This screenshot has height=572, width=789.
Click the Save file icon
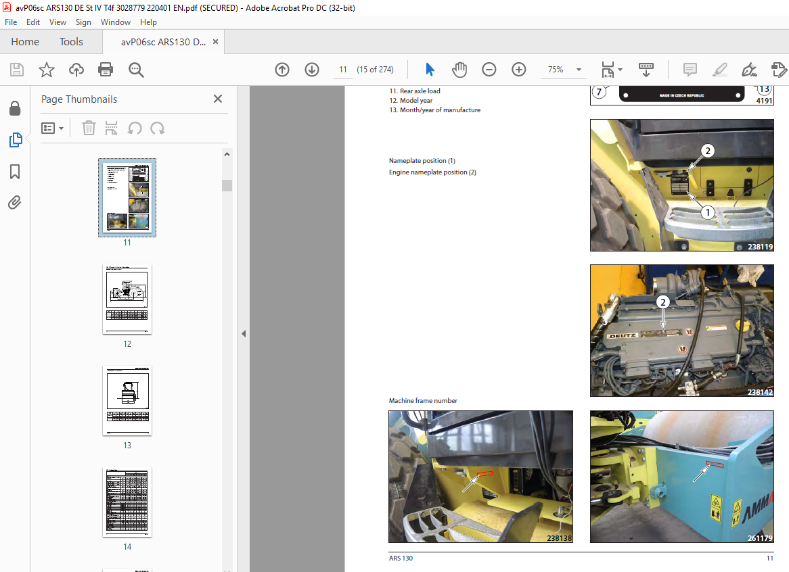click(x=17, y=70)
